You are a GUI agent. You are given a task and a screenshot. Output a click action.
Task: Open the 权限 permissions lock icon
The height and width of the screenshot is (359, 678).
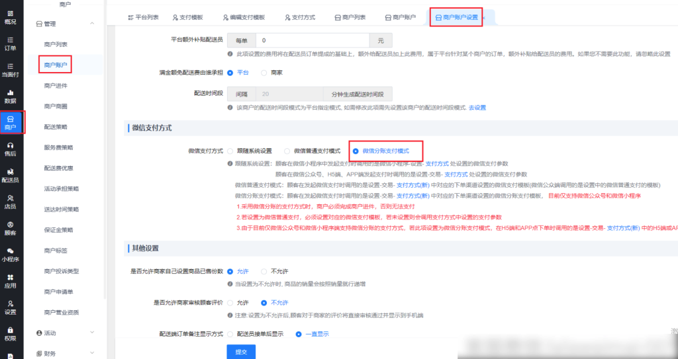tap(11, 333)
